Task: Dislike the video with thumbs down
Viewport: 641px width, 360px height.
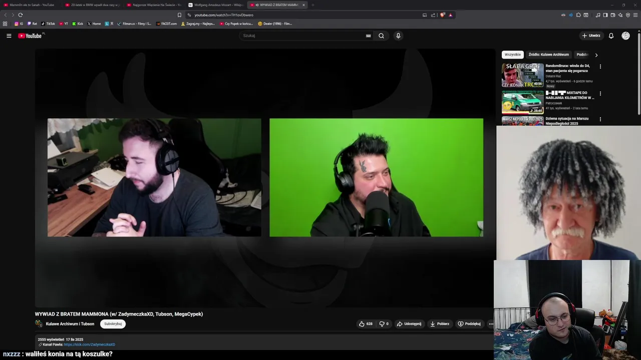Action: pos(384,323)
